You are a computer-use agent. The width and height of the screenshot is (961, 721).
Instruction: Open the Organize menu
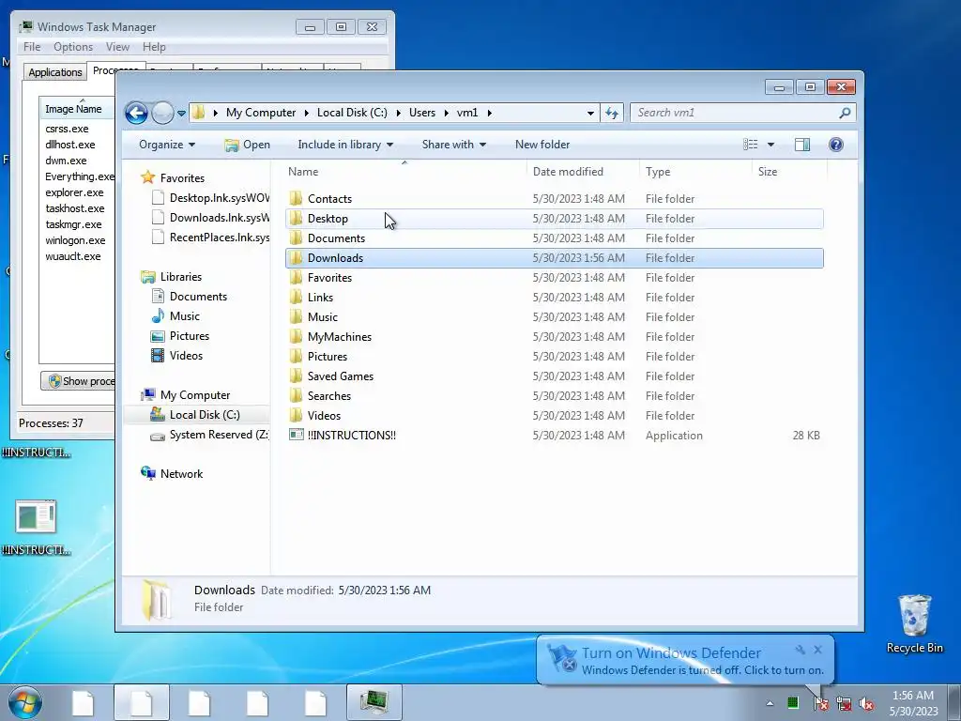pyautogui.click(x=167, y=145)
